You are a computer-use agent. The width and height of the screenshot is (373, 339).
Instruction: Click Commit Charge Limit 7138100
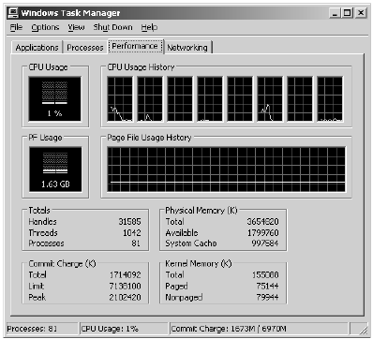125,286
